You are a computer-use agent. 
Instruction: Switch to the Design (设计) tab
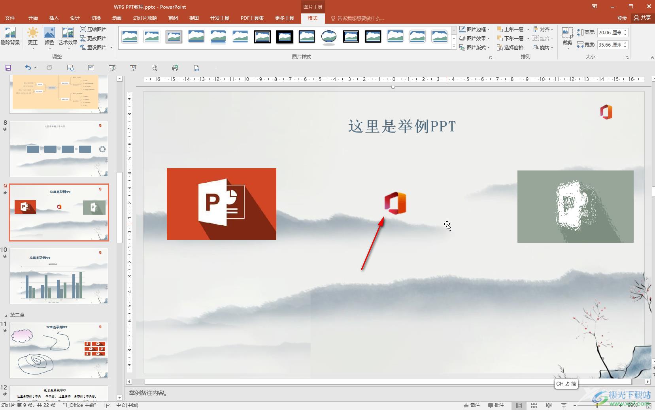coord(75,18)
